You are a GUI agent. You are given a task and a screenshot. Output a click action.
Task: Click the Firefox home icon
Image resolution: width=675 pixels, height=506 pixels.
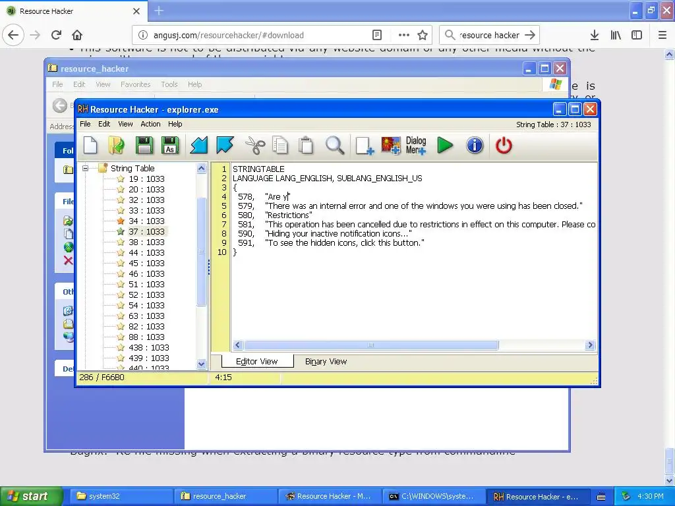(x=77, y=35)
